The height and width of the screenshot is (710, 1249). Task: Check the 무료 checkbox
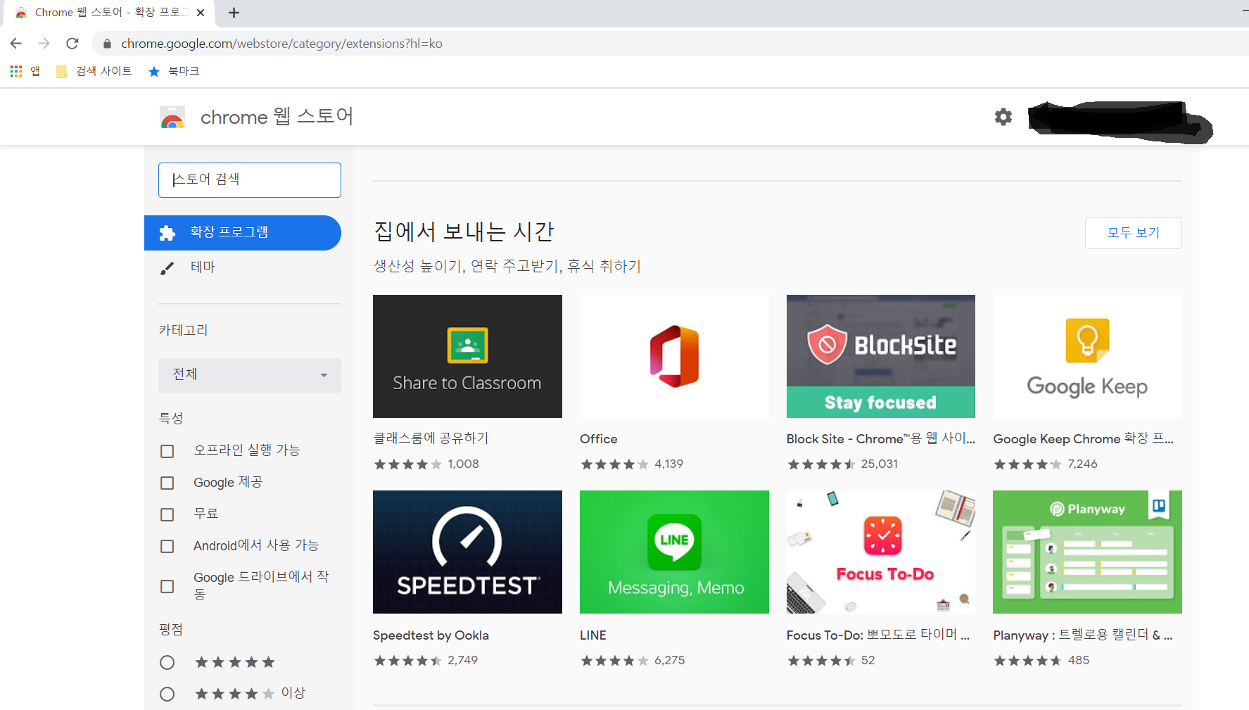(x=167, y=514)
